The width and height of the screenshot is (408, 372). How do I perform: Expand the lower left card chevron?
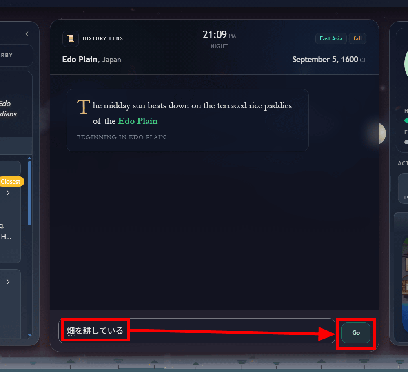(8, 282)
